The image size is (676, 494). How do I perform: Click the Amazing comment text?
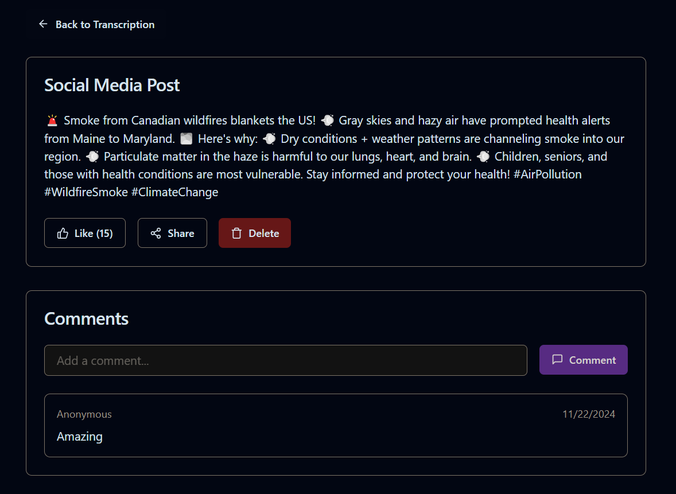point(80,437)
